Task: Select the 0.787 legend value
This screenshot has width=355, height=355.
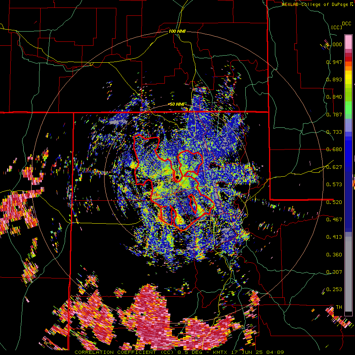Action: (334, 114)
